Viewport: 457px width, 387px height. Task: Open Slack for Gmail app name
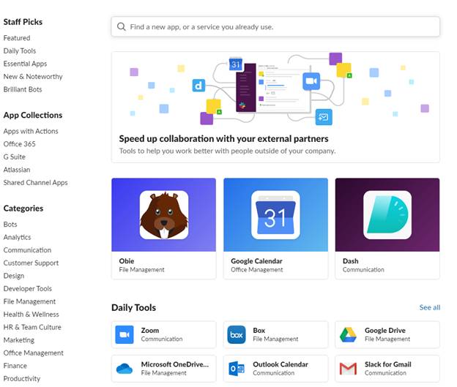pyautogui.click(x=388, y=364)
